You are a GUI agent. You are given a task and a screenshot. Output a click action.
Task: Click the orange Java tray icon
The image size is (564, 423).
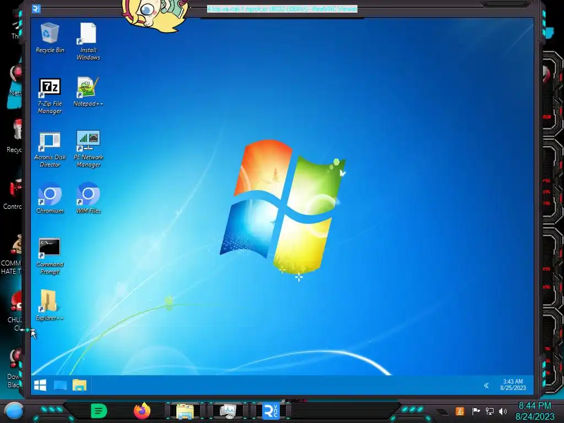460,411
